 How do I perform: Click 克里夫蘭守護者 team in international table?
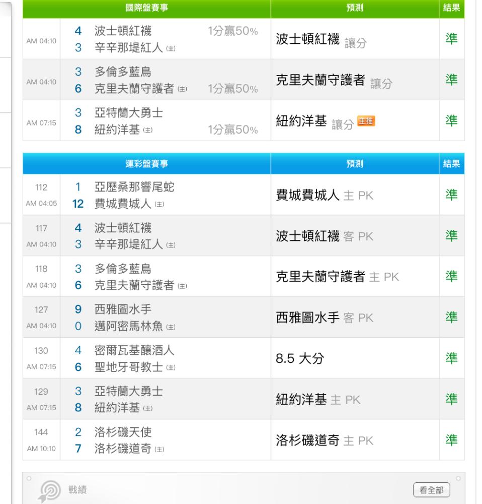(x=134, y=88)
